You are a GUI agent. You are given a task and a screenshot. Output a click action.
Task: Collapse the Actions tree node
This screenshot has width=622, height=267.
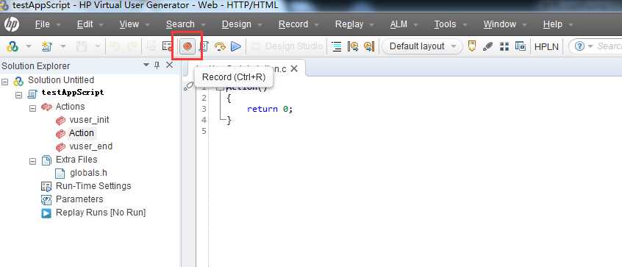click(33, 108)
